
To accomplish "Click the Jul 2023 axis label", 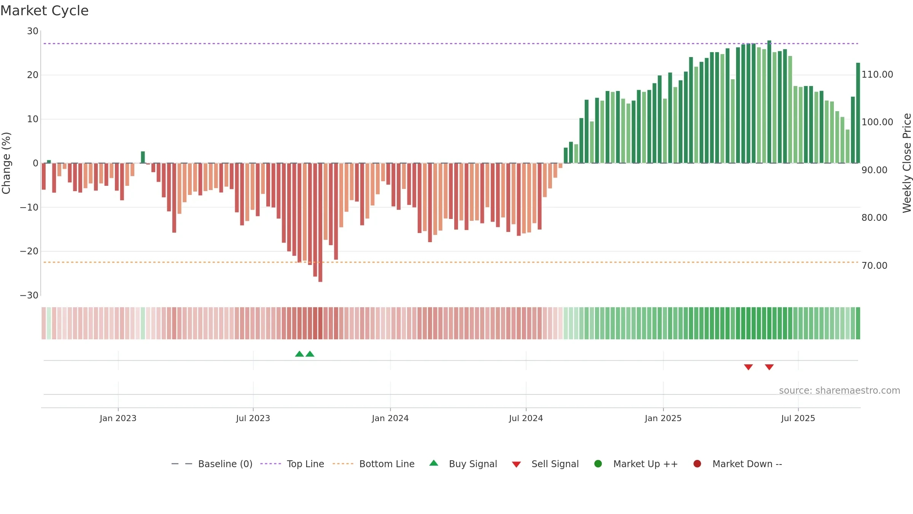I will (x=253, y=418).
